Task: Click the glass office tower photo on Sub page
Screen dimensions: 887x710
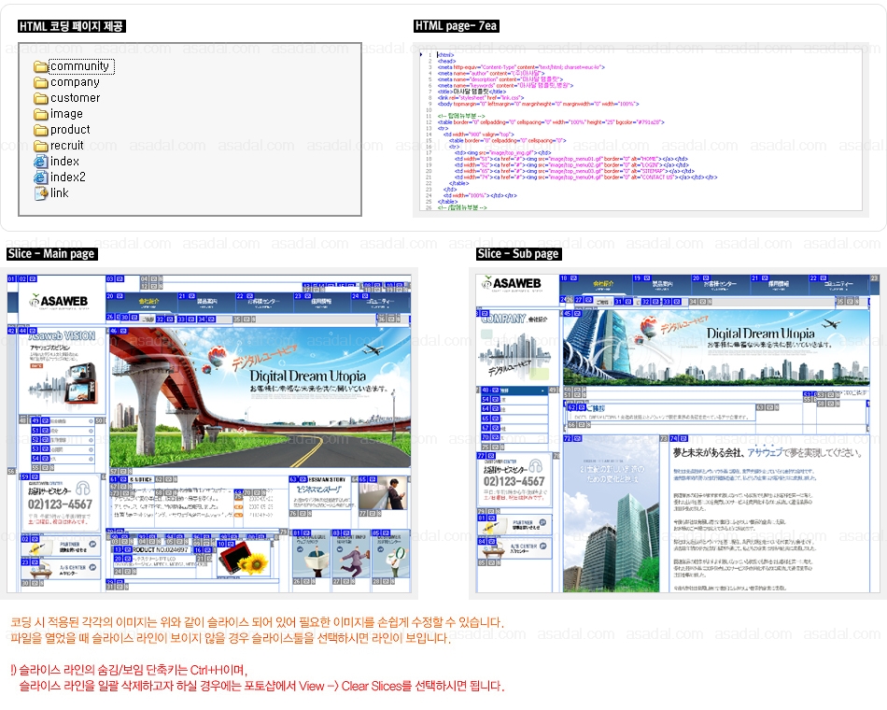Action: click(x=611, y=514)
